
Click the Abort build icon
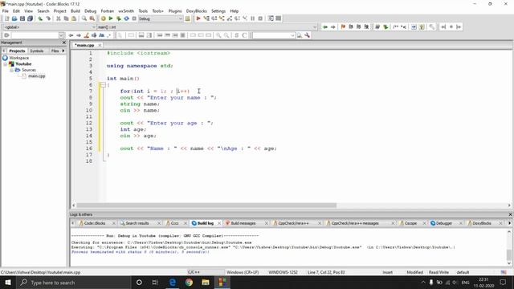134,18
